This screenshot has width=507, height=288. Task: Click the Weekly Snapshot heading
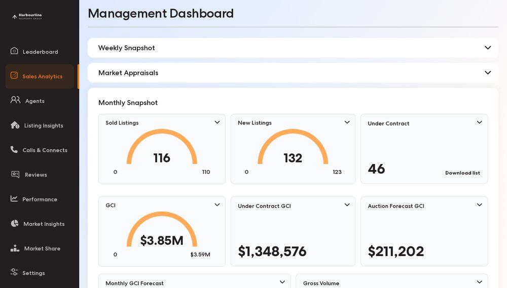pyautogui.click(x=126, y=48)
